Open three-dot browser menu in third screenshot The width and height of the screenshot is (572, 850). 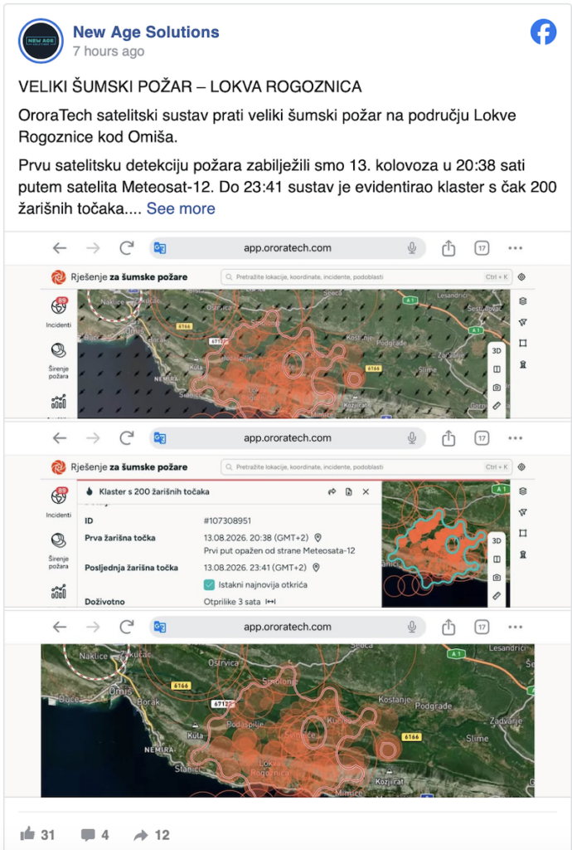tap(515, 628)
